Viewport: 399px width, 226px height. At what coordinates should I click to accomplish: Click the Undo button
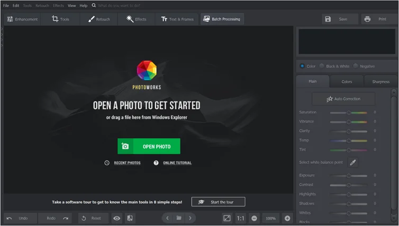tap(20, 218)
